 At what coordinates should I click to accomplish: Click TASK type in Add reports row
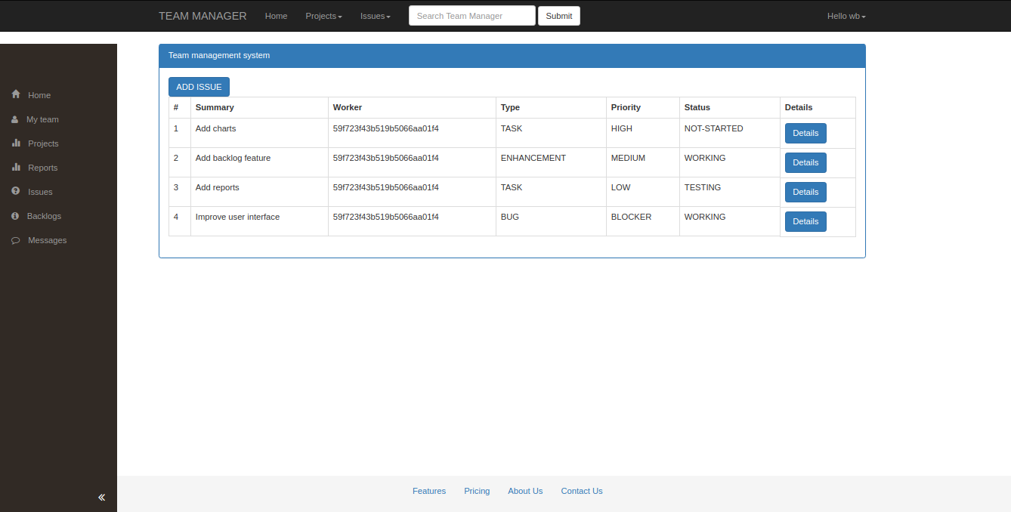click(x=551, y=192)
